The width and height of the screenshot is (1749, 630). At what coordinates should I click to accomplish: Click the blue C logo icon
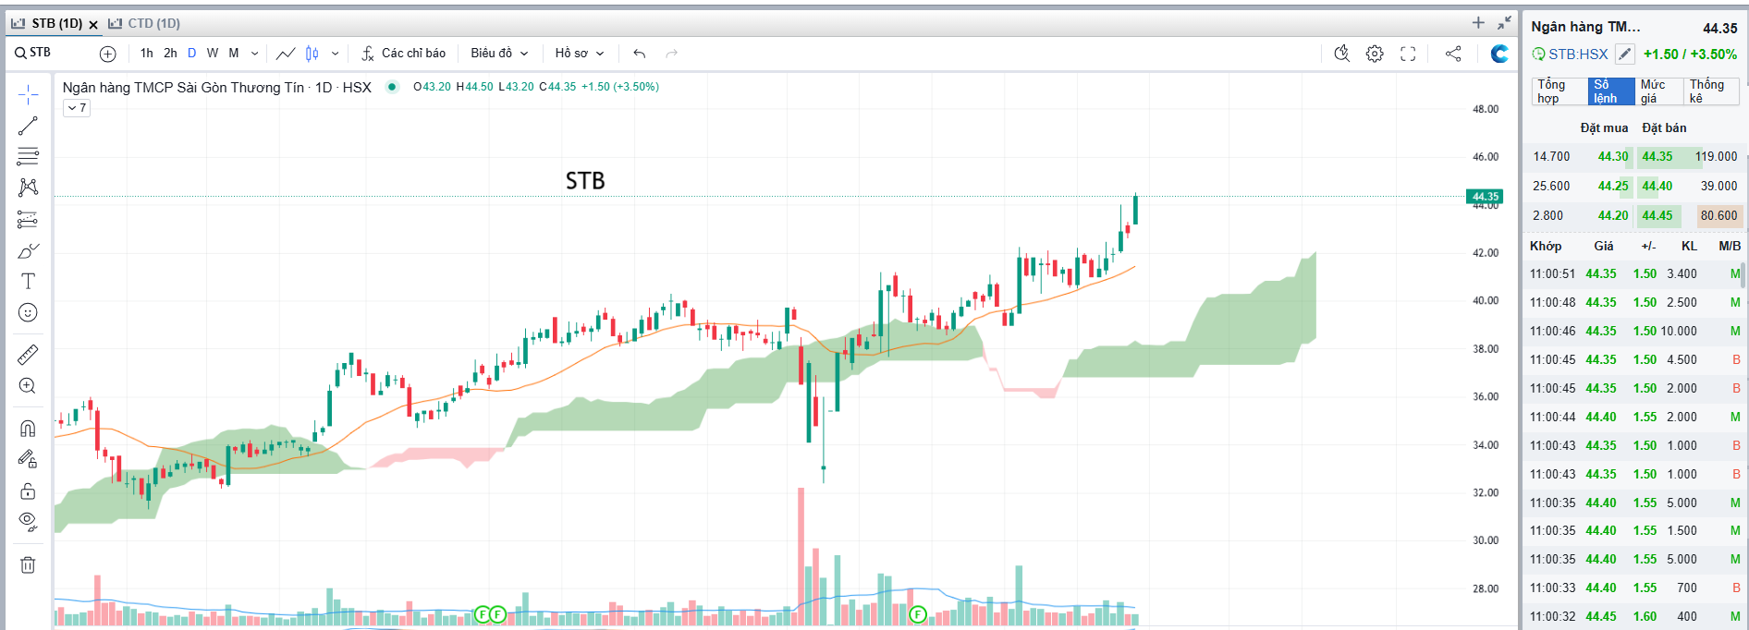1499,54
